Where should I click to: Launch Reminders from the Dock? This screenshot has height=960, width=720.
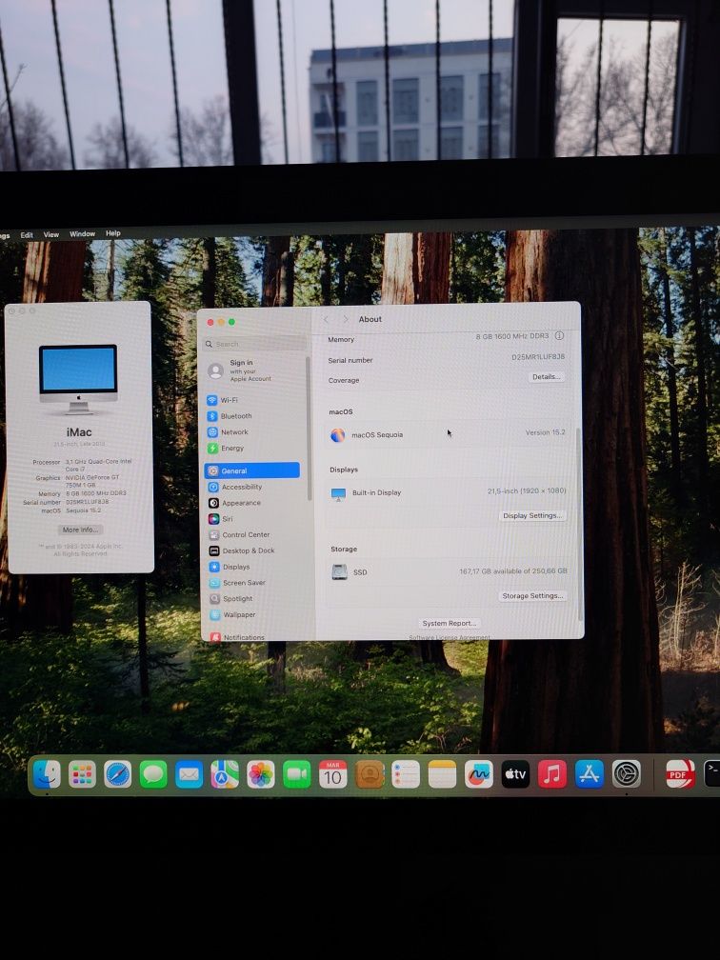click(406, 774)
